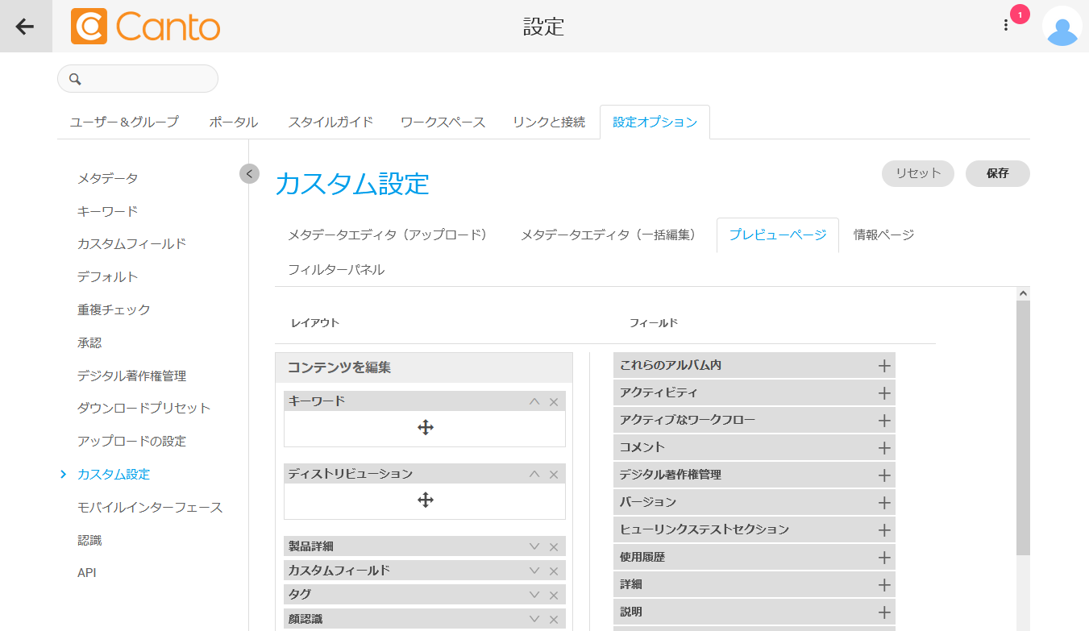Open the user profile avatar

pos(1062,27)
